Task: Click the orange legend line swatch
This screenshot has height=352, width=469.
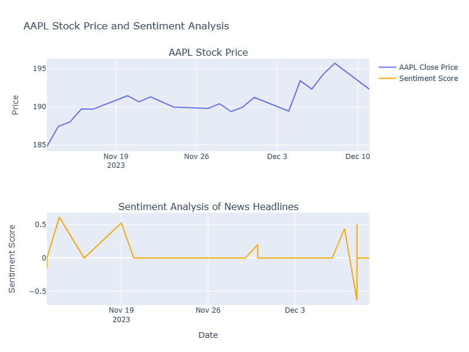Action: tap(388, 79)
